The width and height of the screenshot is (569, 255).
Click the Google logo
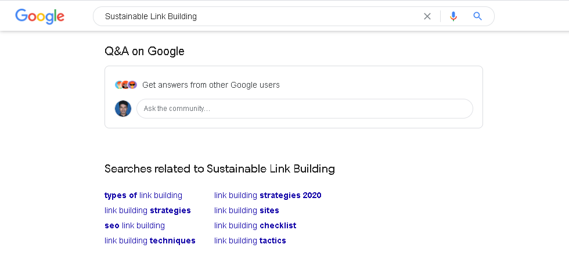[39, 16]
